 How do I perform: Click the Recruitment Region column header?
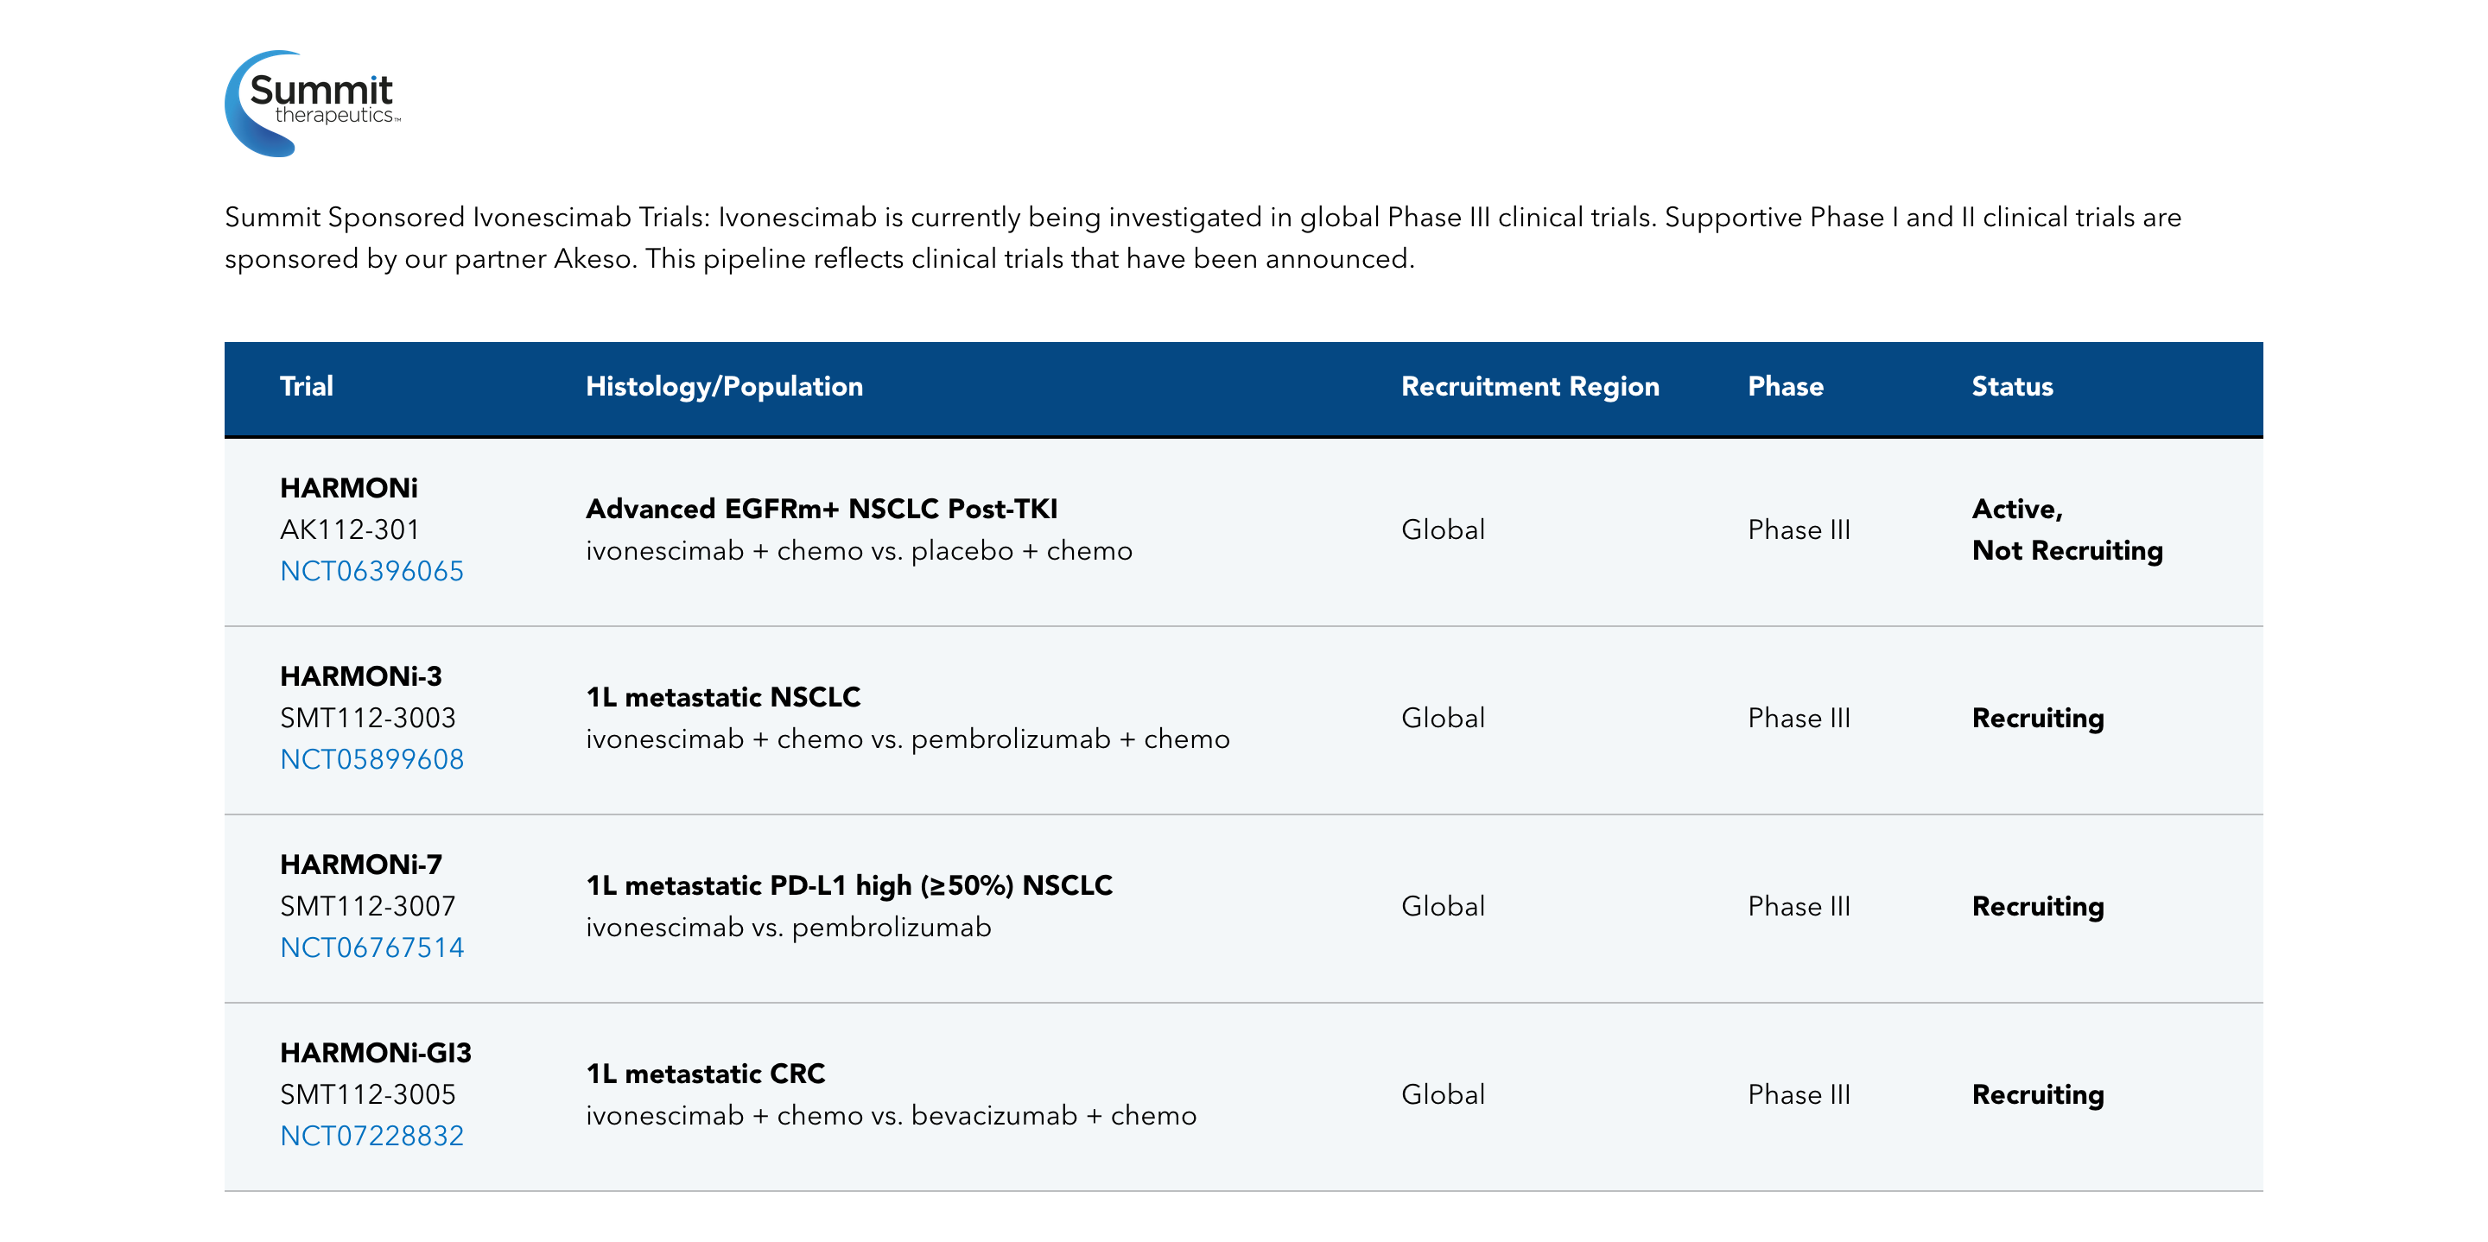(1529, 386)
